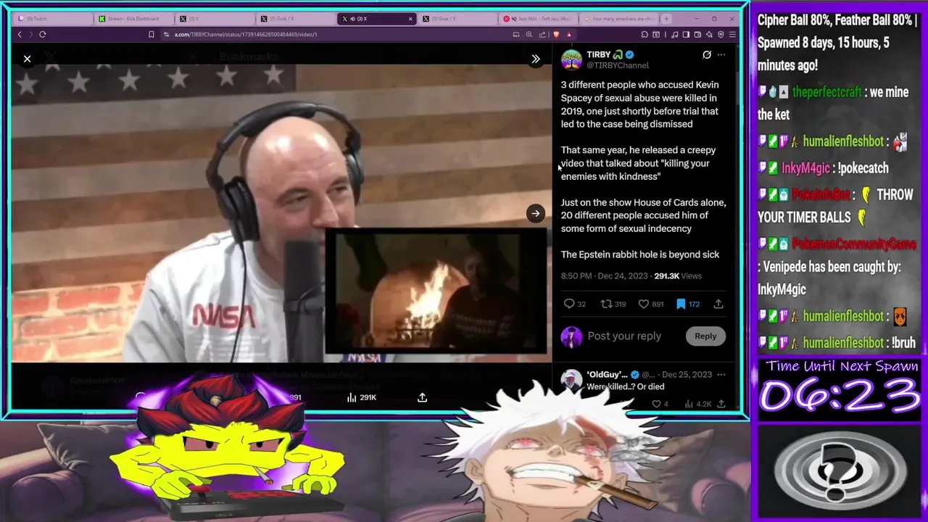This screenshot has height=522, width=928.
Task: Go to next media with arrow button
Action: pos(535,213)
